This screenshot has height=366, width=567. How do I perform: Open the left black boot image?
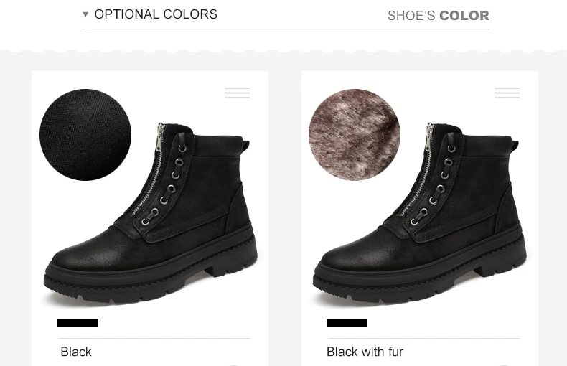(x=151, y=212)
